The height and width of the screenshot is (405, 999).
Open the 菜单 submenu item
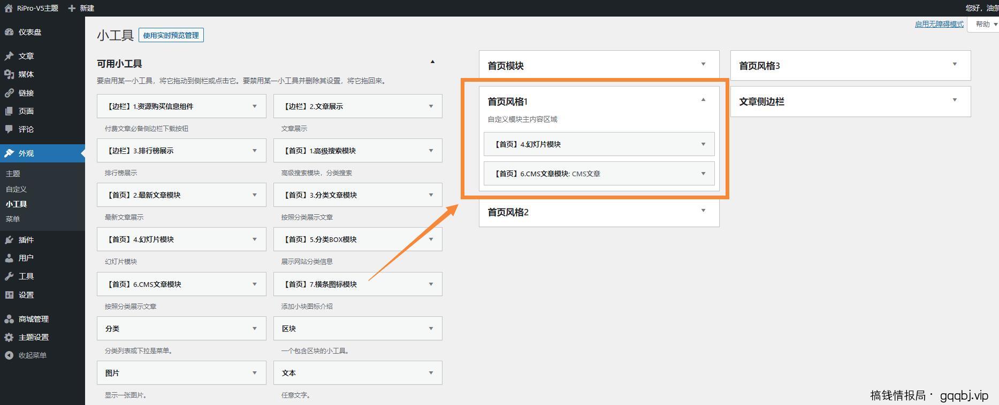click(x=13, y=219)
